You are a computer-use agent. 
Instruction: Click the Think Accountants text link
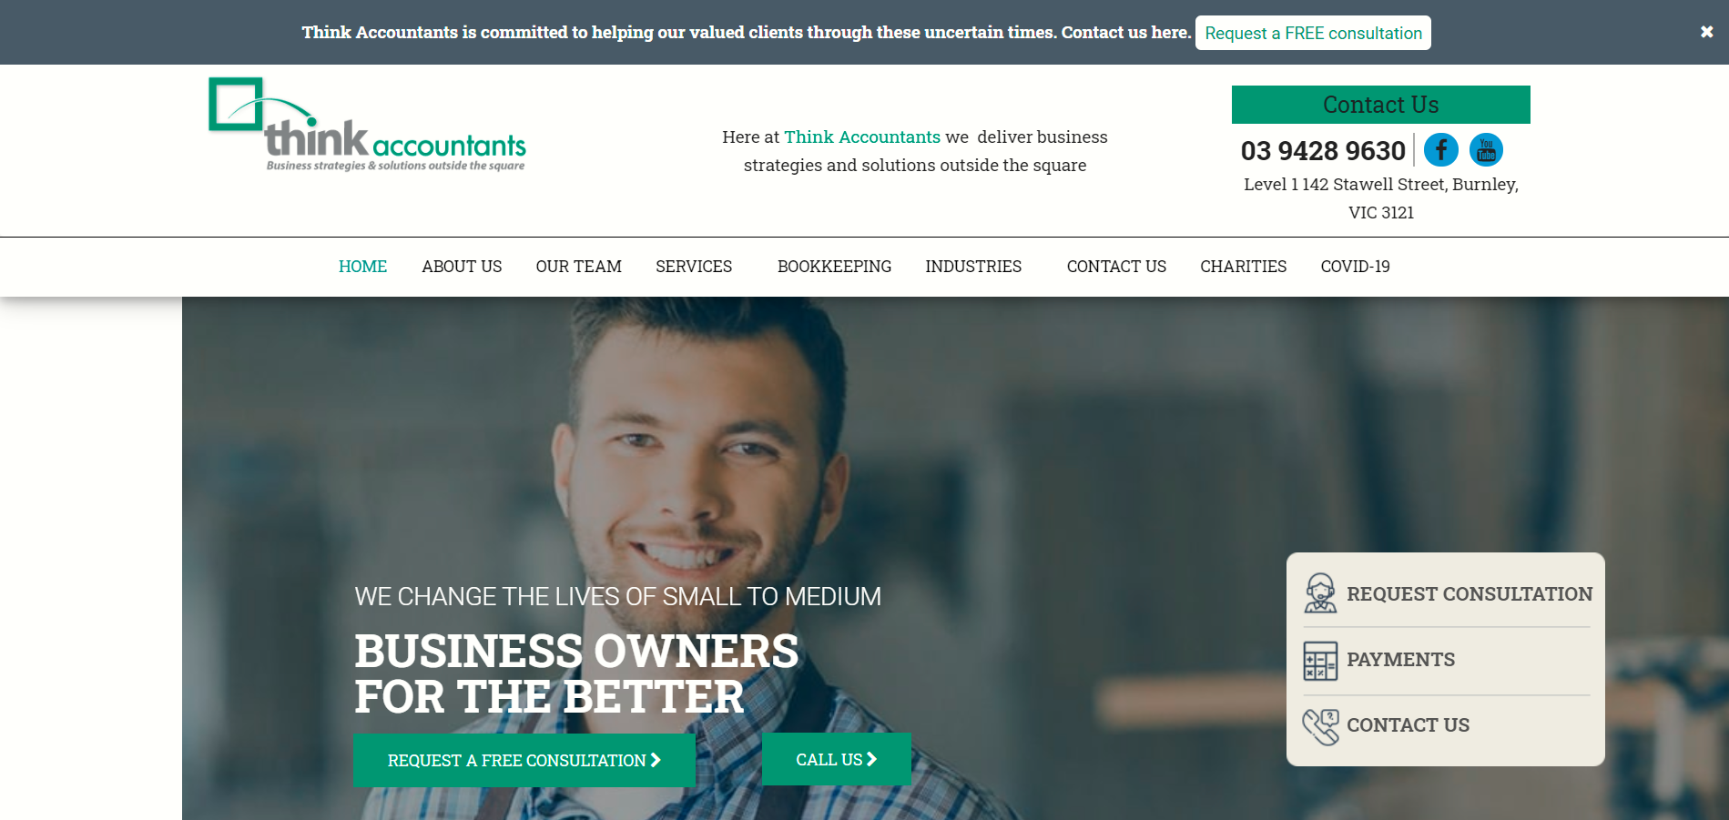click(x=862, y=137)
